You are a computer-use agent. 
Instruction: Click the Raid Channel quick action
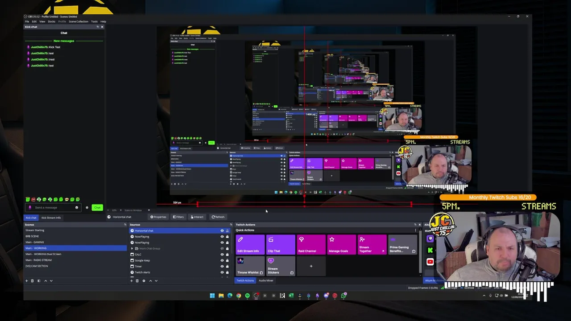click(311, 245)
